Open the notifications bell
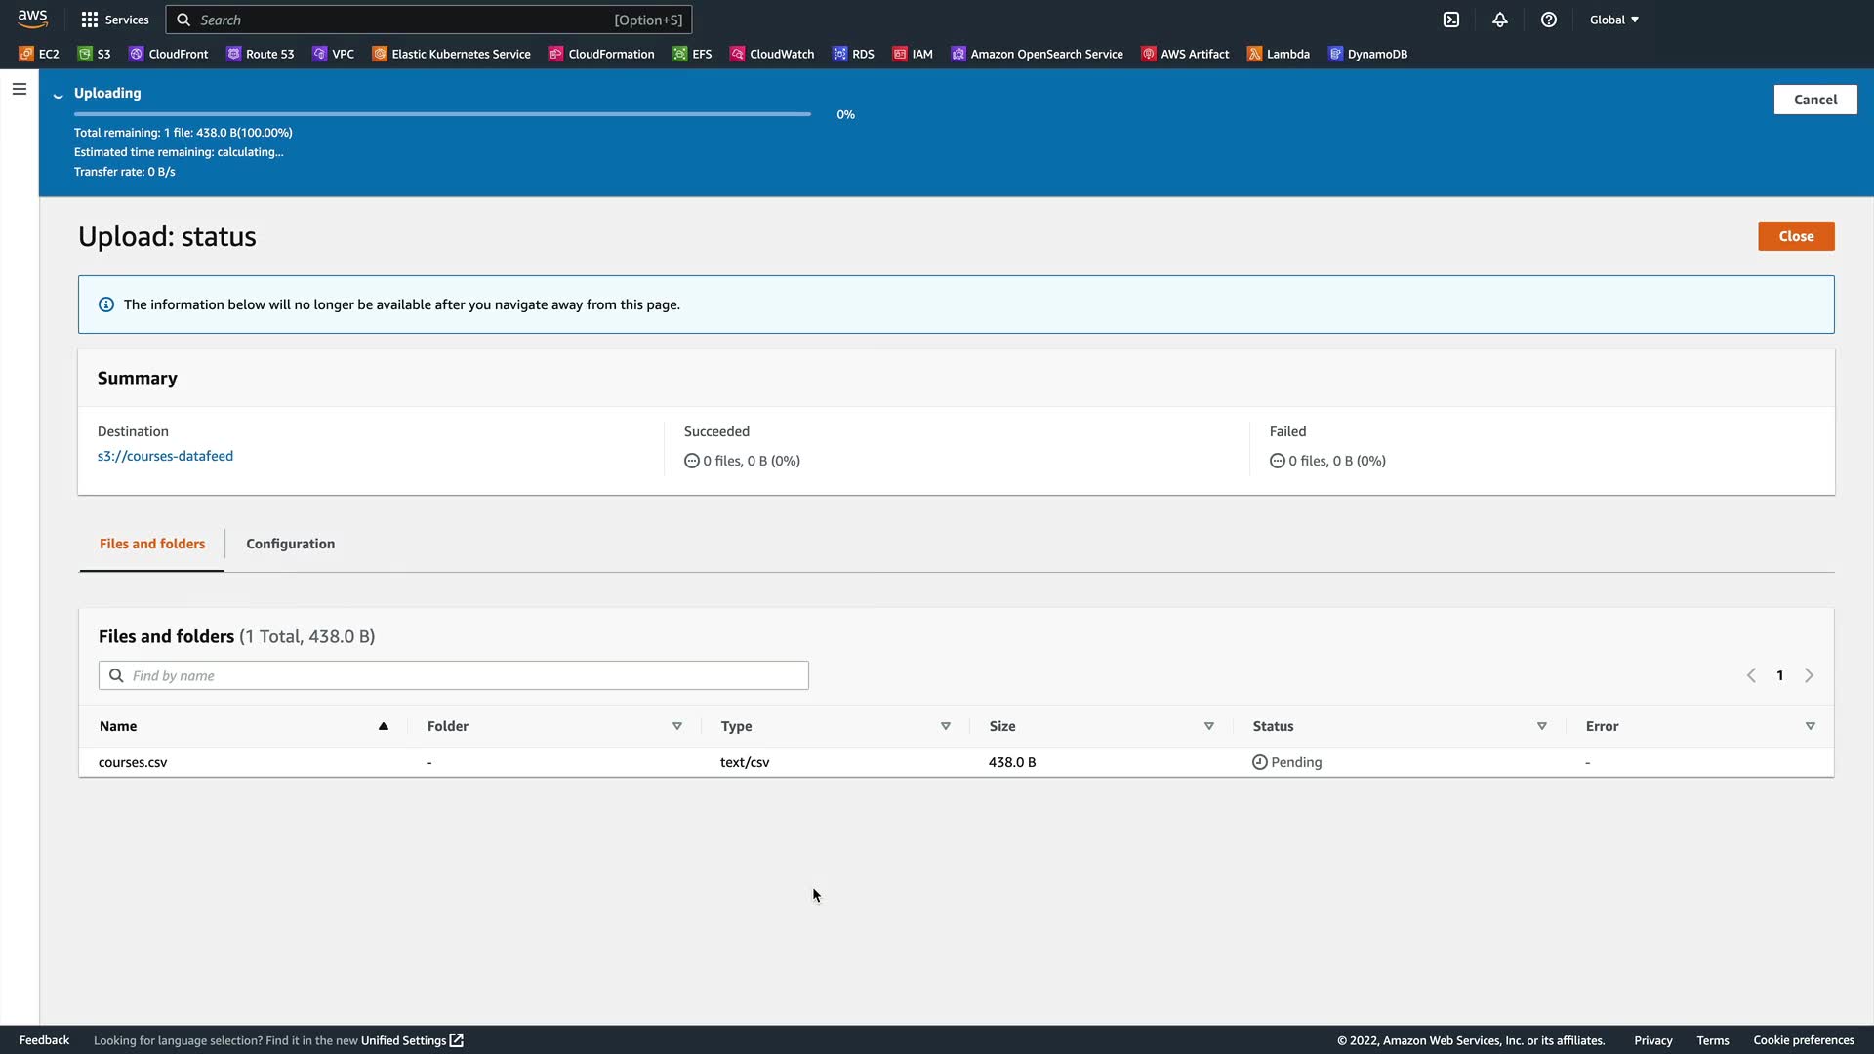 point(1500,20)
